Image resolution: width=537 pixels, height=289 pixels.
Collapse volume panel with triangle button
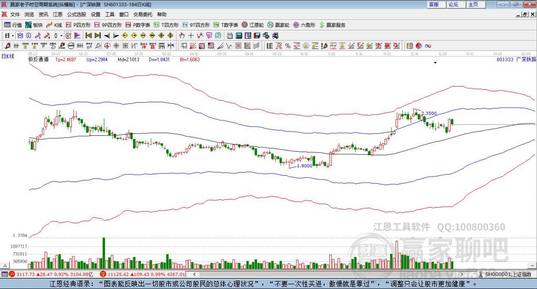5,265
